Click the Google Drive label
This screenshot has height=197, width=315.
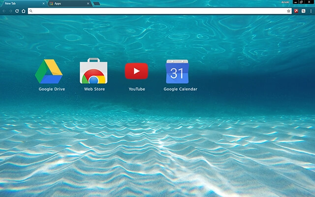tap(52, 89)
